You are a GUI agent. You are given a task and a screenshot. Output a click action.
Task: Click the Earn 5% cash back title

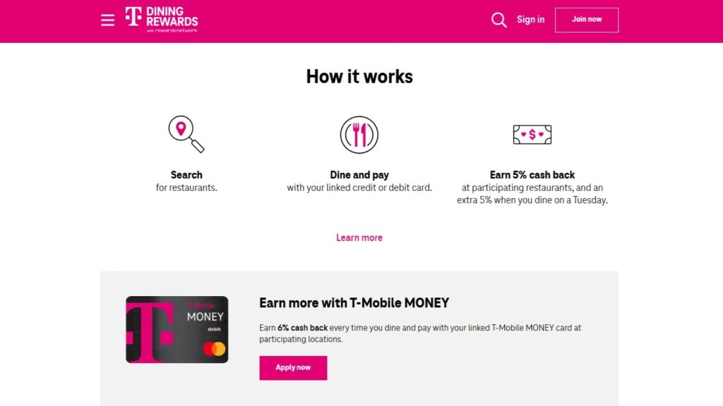(532, 175)
